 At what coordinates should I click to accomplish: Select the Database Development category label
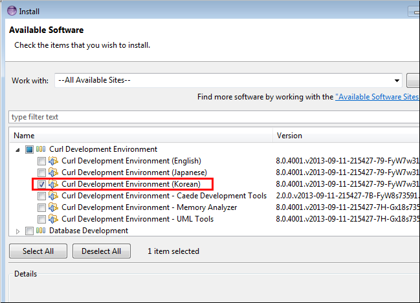point(89,231)
